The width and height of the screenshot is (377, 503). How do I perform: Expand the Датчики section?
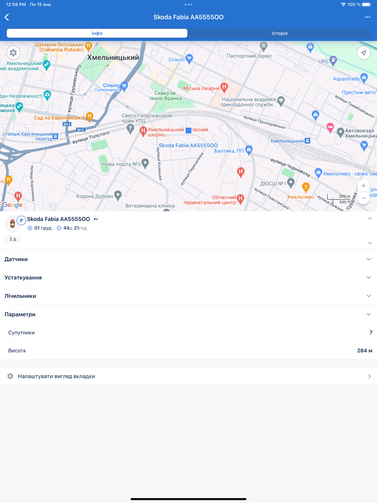pyautogui.click(x=188, y=259)
